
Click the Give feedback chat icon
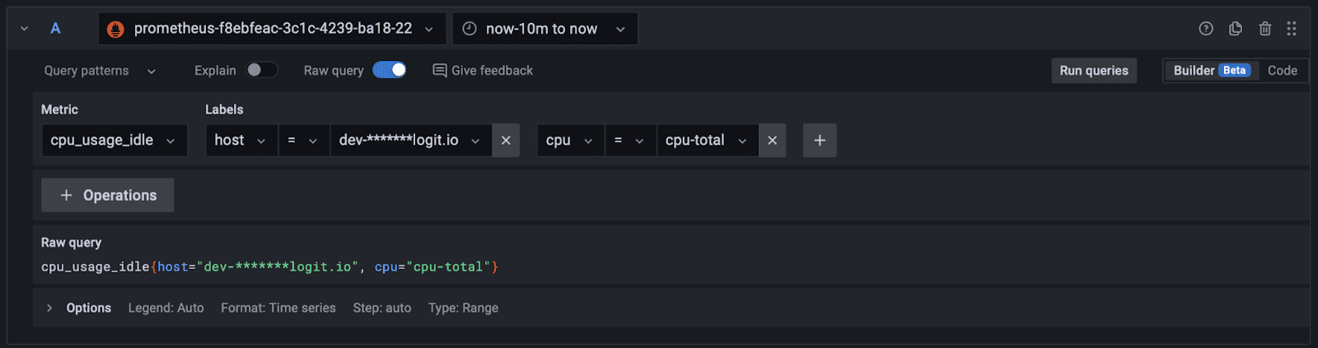click(440, 71)
